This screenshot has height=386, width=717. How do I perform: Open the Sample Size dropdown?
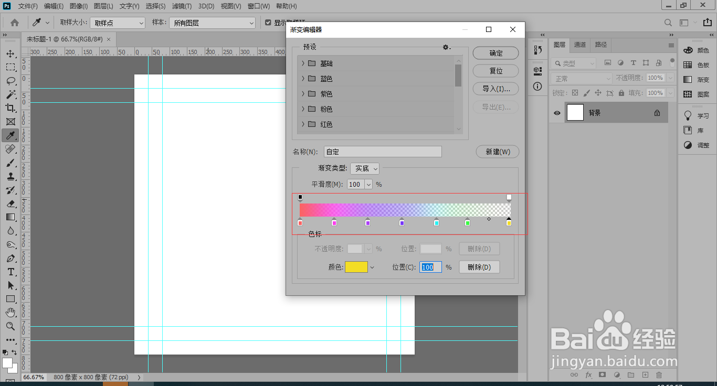tap(118, 23)
